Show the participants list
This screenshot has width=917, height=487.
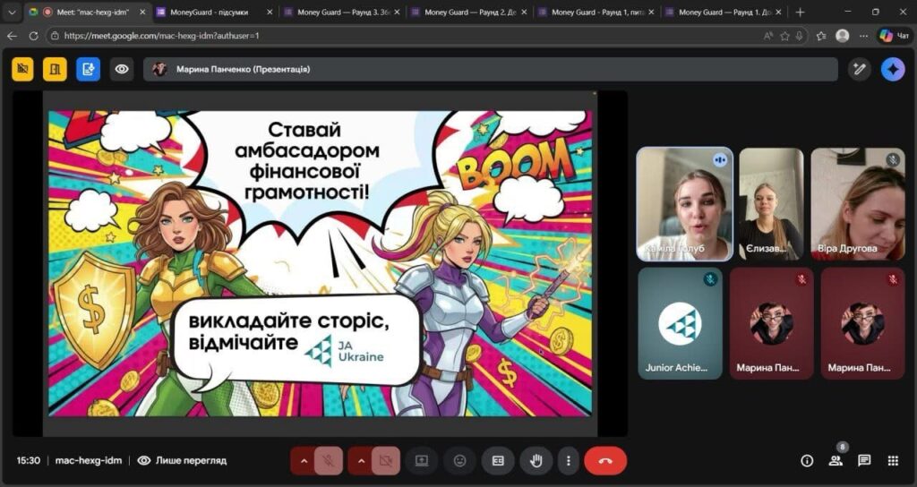click(x=836, y=460)
